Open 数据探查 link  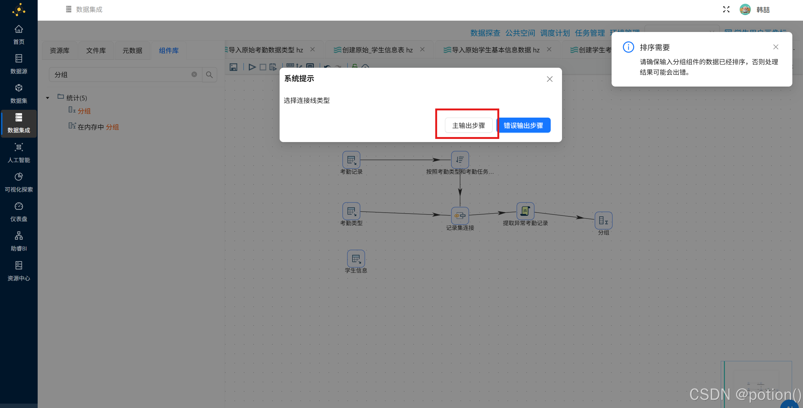tap(485, 33)
